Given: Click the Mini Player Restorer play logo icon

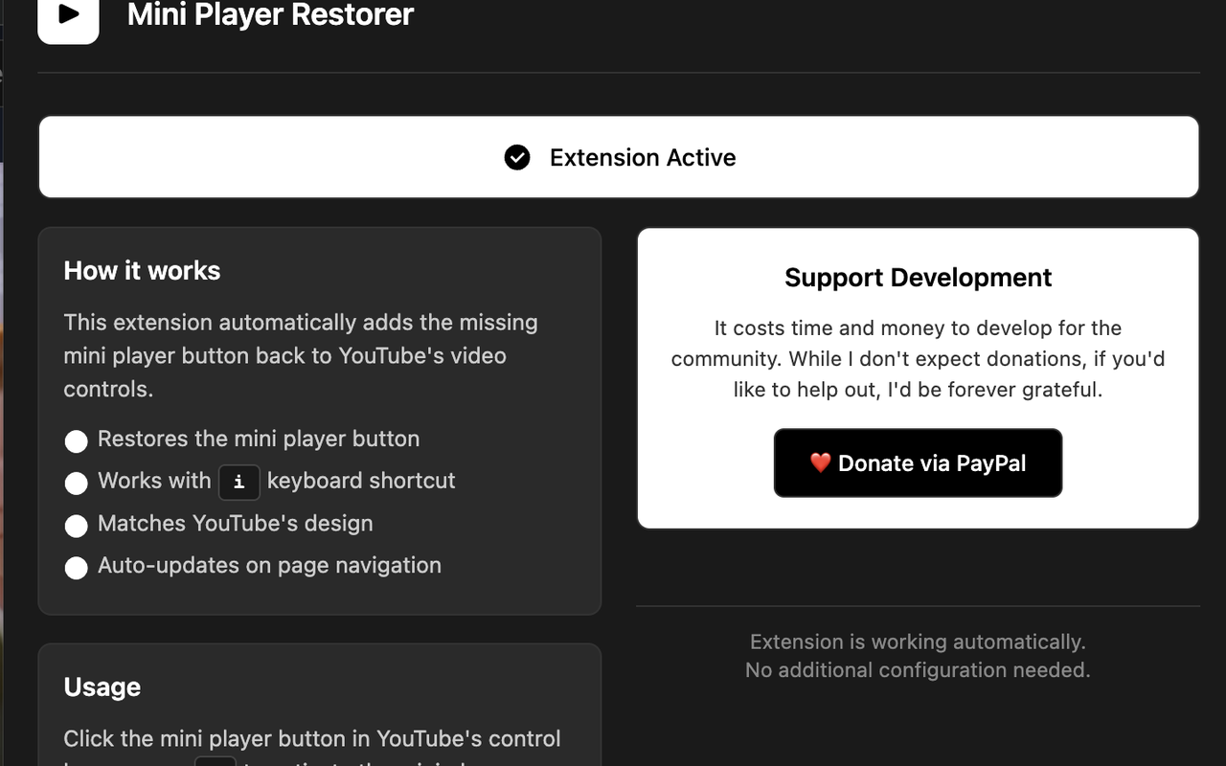Looking at the screenshot, I should (68, 16).
